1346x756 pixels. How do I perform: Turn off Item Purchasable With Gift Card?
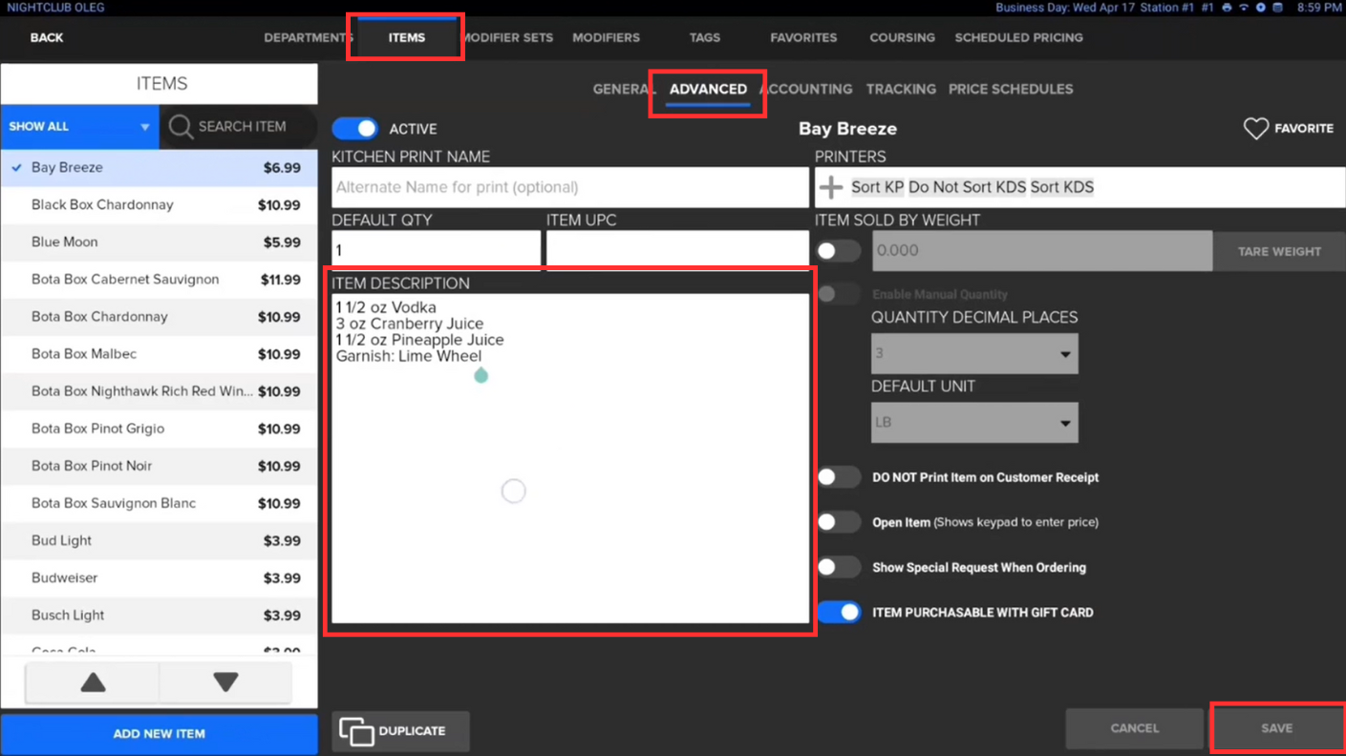coord(838,613)
